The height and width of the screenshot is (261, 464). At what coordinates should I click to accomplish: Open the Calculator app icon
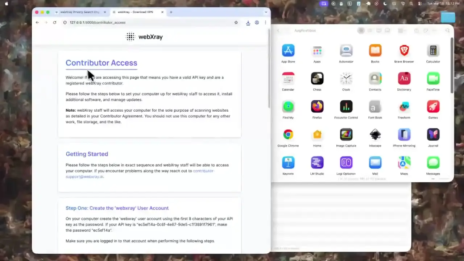(x=433, y=50)
